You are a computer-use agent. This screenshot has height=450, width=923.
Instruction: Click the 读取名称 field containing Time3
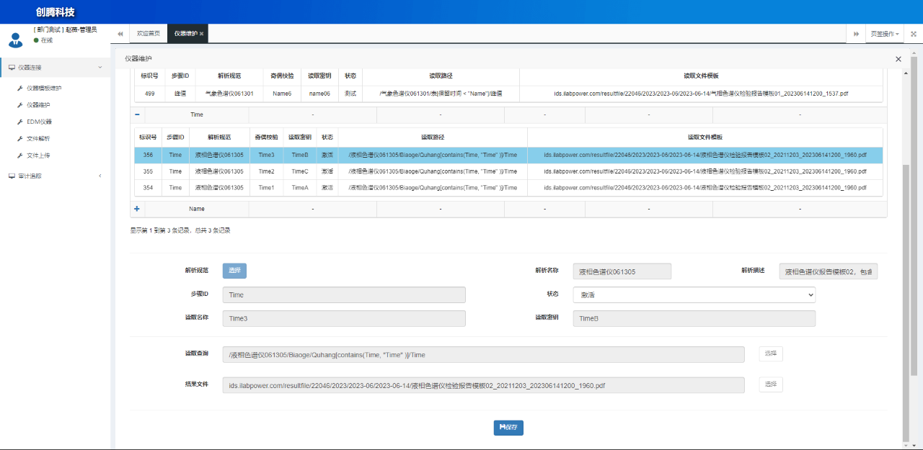click(344, 318)
